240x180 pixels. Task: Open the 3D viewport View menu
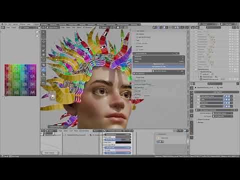pos(63,27)
